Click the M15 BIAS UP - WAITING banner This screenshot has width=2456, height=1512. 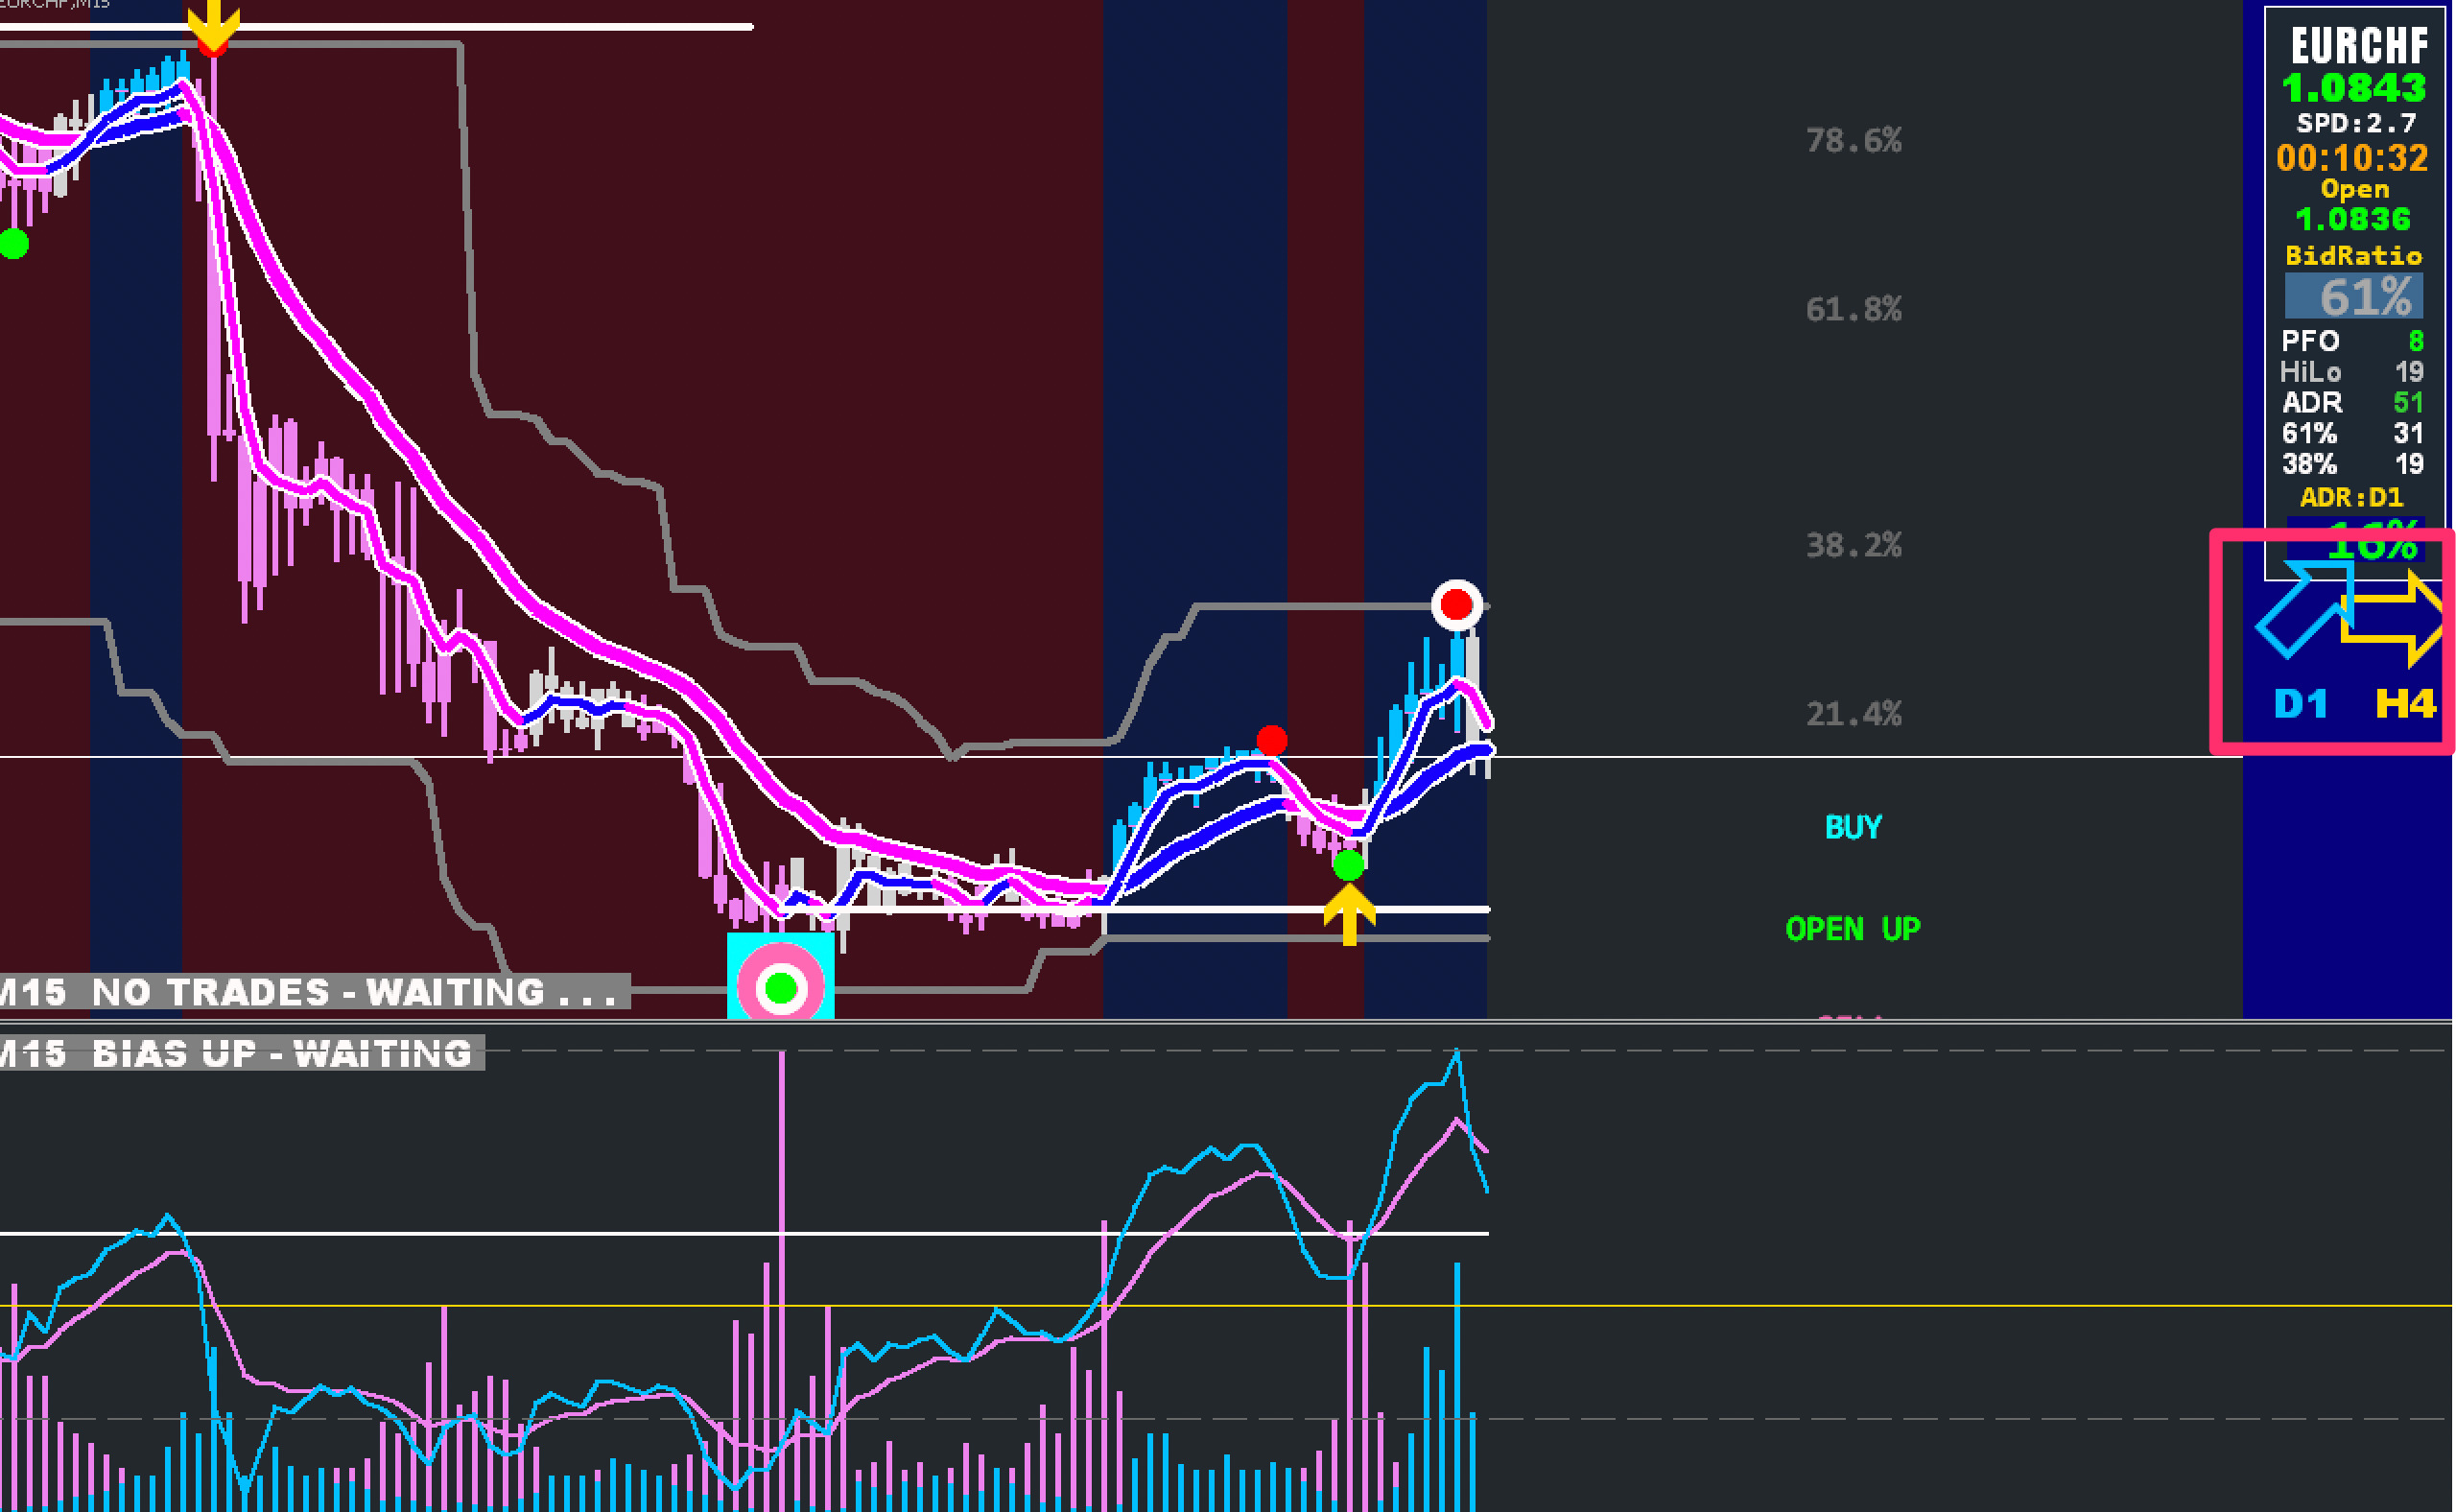pos(242,1053)
